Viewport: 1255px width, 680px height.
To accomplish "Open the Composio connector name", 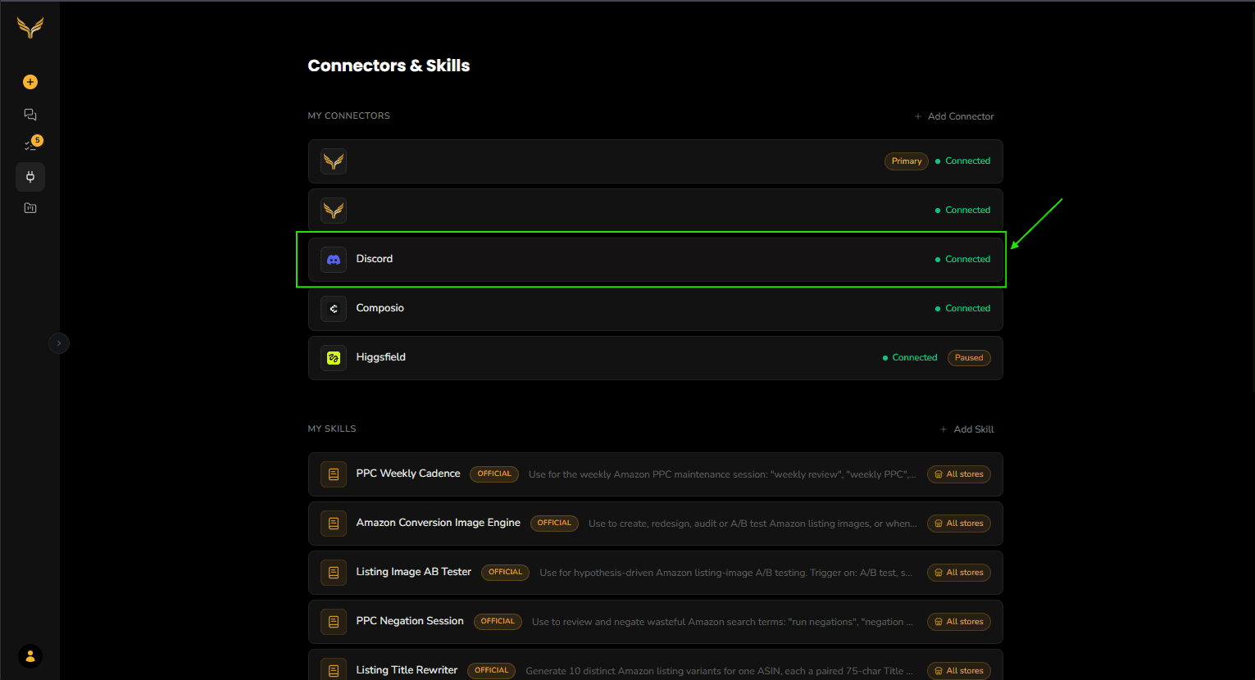I will point(380,308).
